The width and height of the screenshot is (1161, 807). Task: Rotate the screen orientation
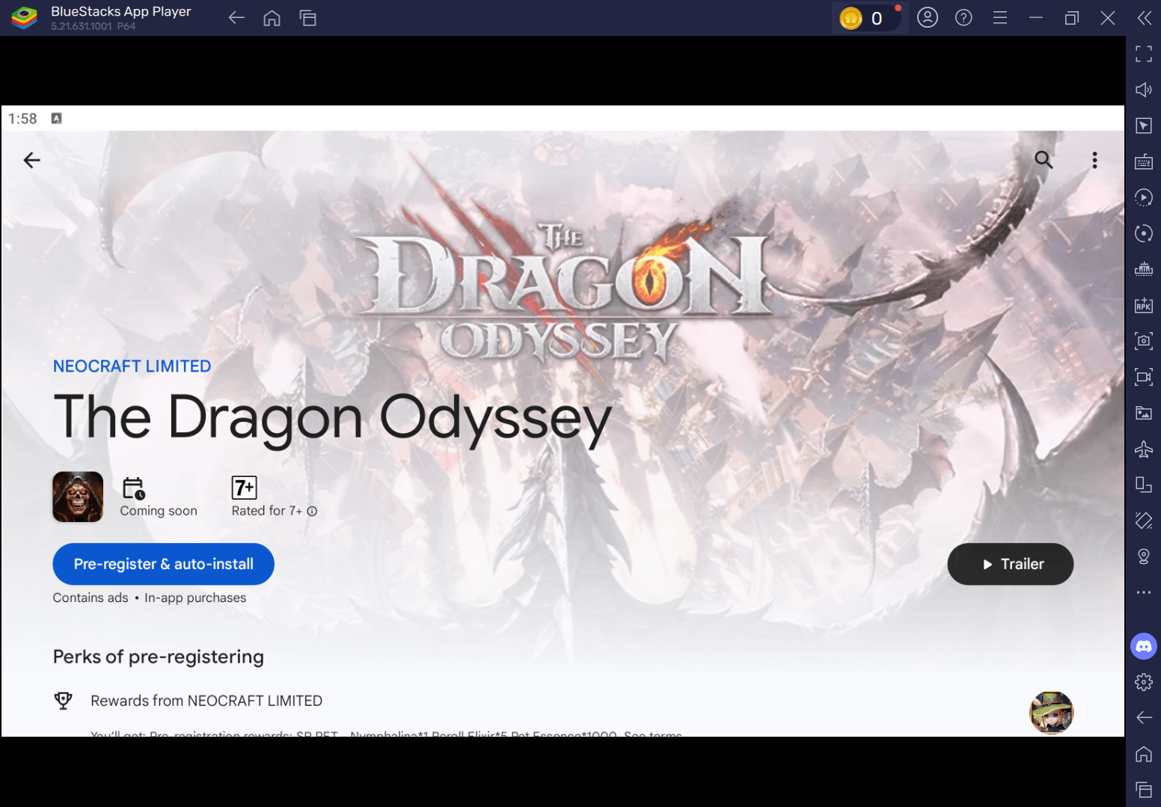[1143, 485]
